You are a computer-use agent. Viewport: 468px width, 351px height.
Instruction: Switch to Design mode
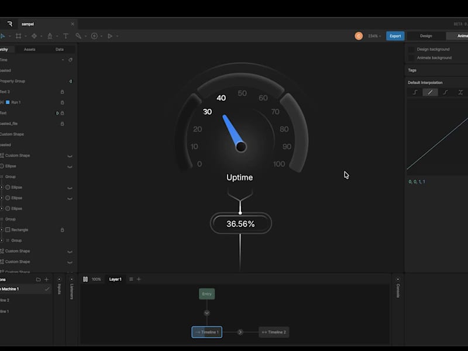425,36
